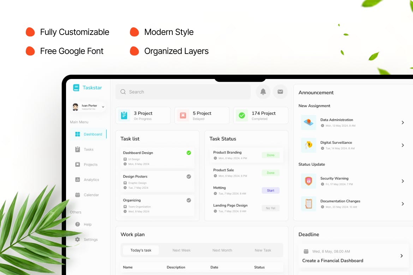
Task: Expand the Digital Surveillance announcement chevron
Action: point(403,145)
